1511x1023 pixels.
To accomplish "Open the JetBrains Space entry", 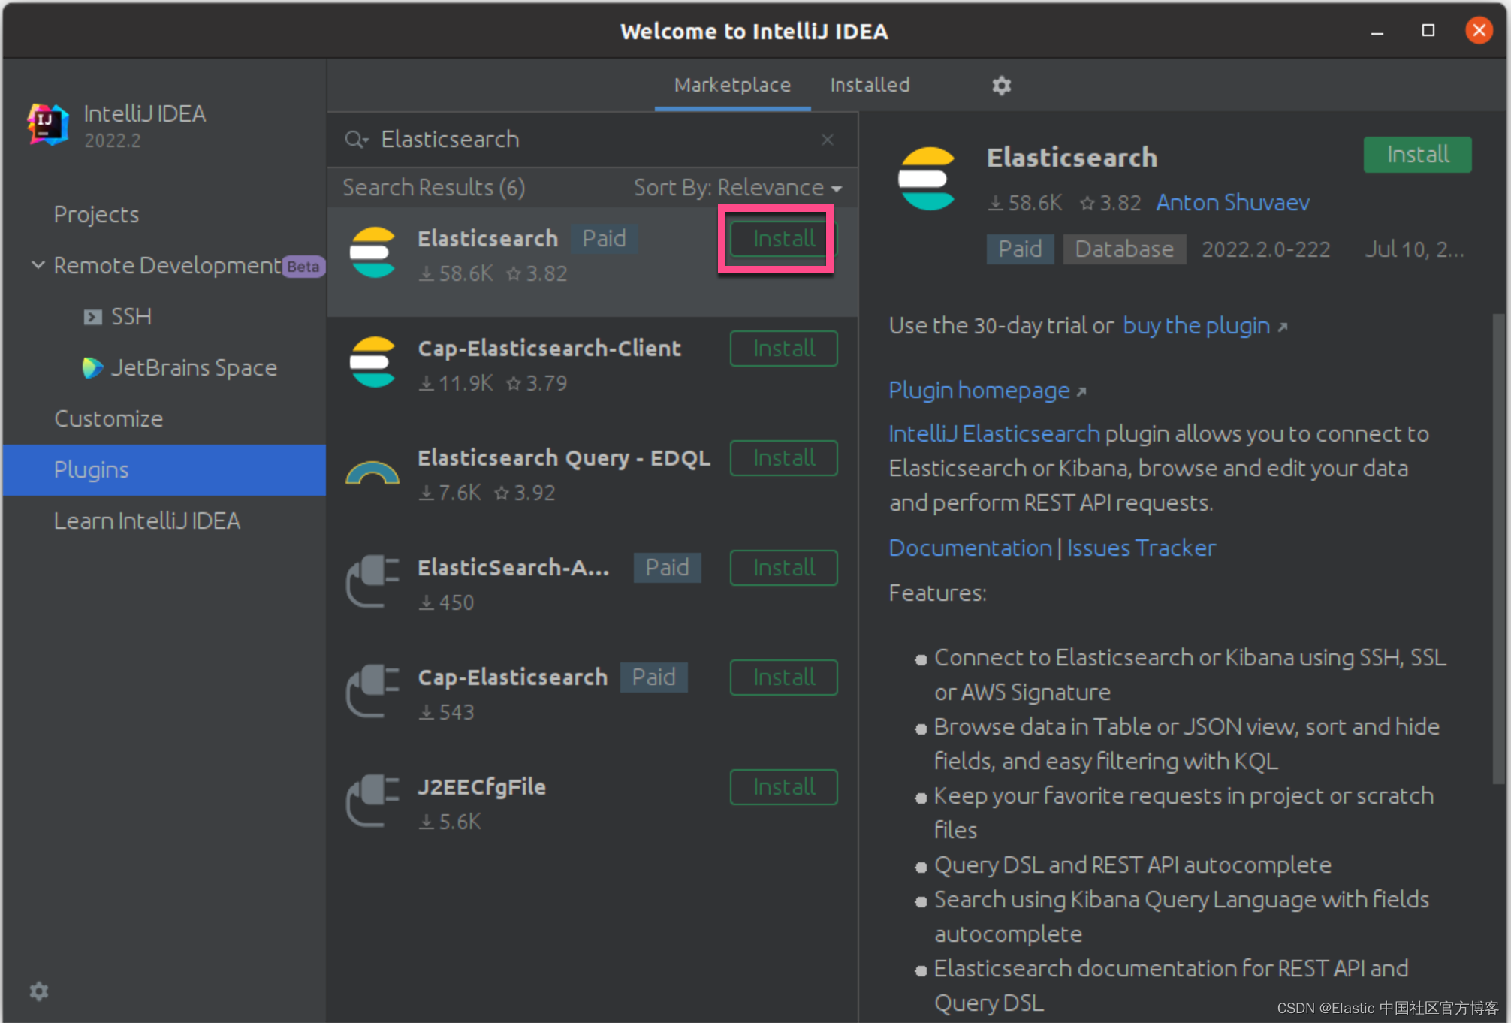I will (x=193, y=368).
